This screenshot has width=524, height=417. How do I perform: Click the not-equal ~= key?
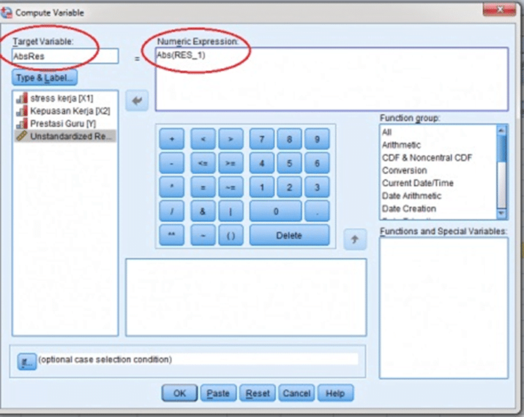231,187
